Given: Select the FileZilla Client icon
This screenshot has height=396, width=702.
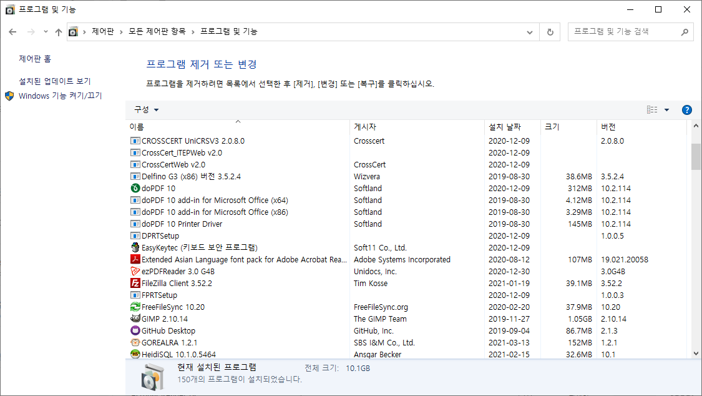Looking at the screenshot, I should (135, 283).
